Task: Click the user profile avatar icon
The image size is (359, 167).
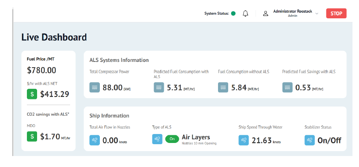Action: [265, 13]
